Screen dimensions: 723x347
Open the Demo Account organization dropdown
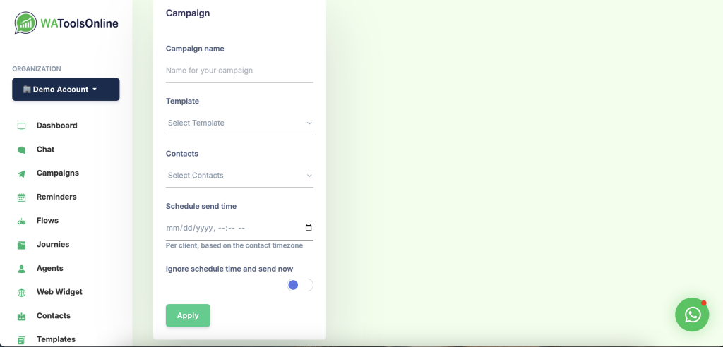(x=66, y=90)
